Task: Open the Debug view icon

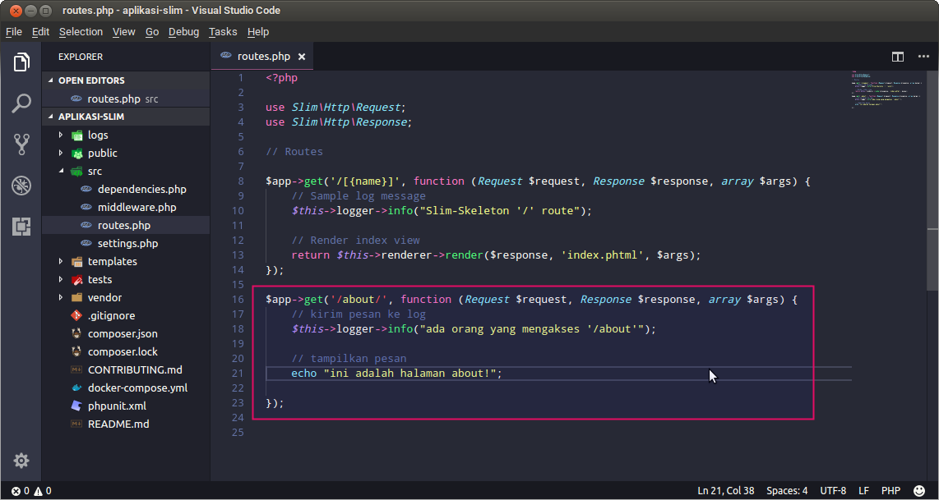Action: [21, 186]
